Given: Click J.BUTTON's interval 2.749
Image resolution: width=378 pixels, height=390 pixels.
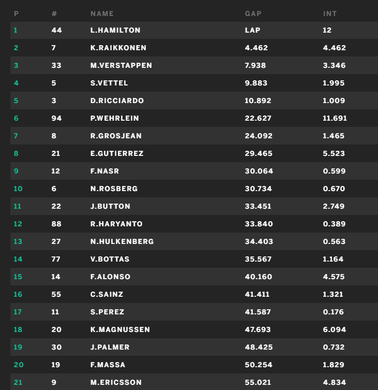Looking at the screenshot, I should coord(334,206).
